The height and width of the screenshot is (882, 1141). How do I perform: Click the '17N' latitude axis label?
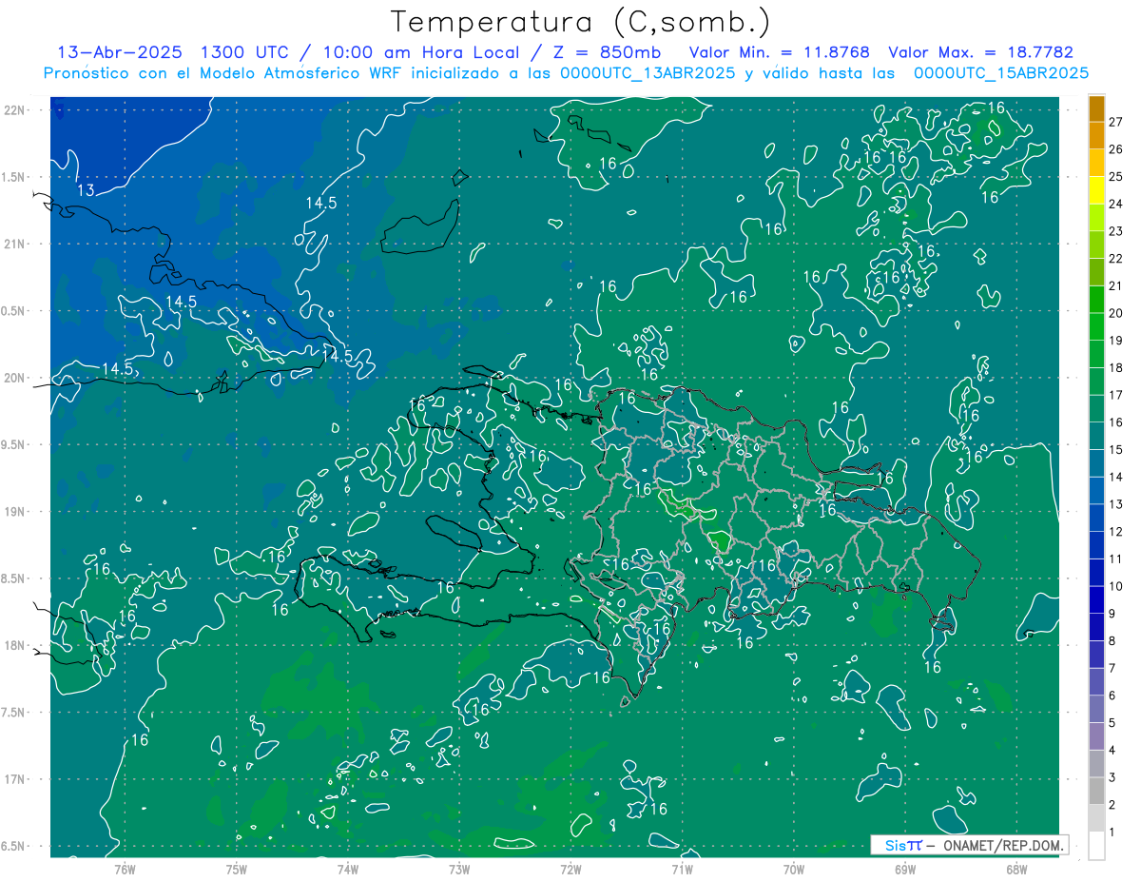click(x=14, y=779)
